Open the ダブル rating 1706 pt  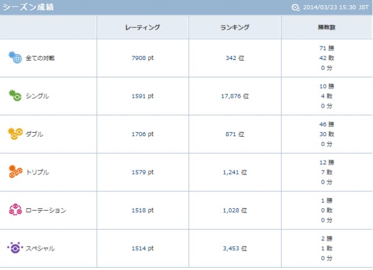tap(142, 134)
